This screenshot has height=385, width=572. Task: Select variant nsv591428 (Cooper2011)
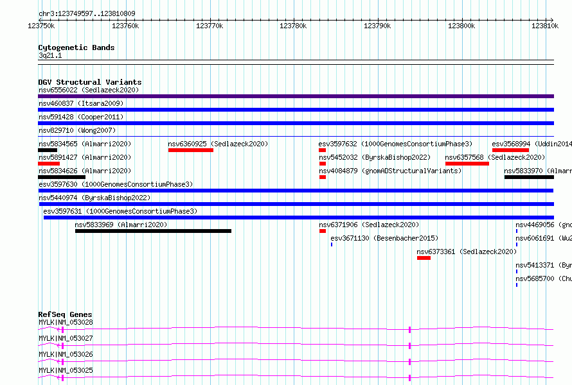81,117
